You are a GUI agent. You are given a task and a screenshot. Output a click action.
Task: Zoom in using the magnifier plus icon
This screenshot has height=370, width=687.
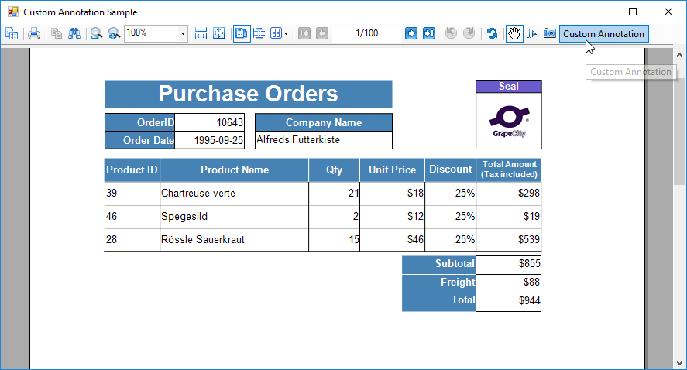pyautogui.click(x=115, y=33)
